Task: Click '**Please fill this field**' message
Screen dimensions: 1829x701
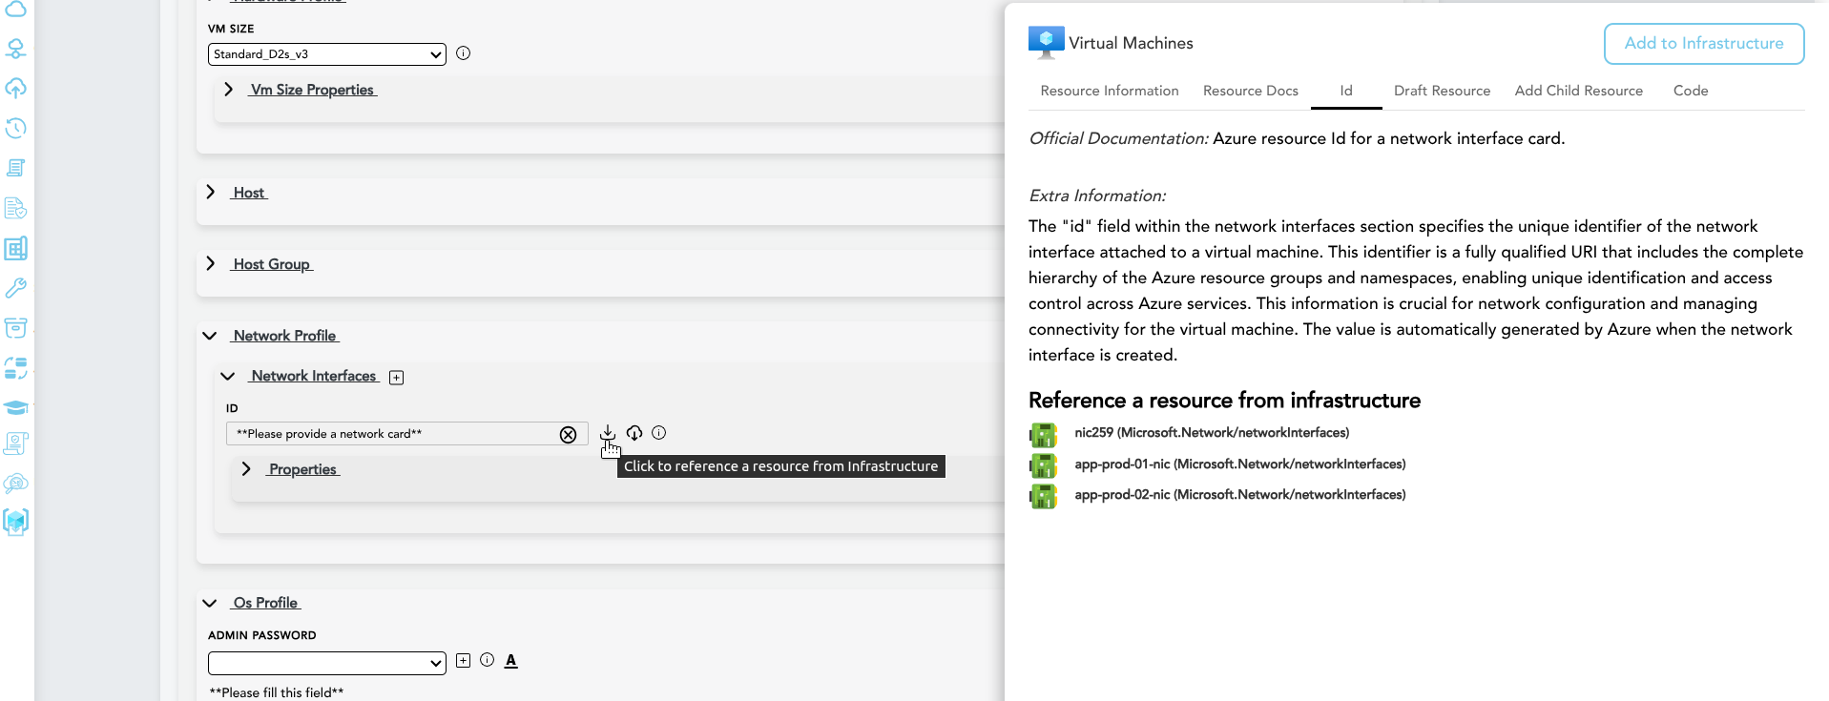Action: pos(277,692)
